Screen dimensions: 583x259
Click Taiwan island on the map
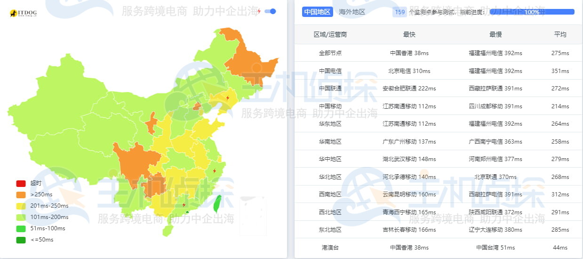click(217, 204)
